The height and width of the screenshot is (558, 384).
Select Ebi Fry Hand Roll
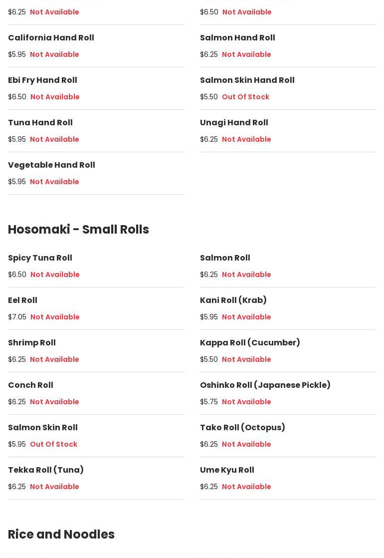point(42,80)
